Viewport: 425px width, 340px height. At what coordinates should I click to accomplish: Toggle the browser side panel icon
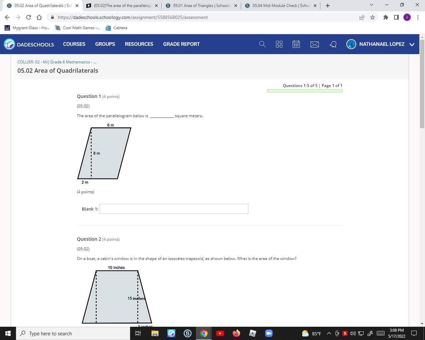[396, 17]
